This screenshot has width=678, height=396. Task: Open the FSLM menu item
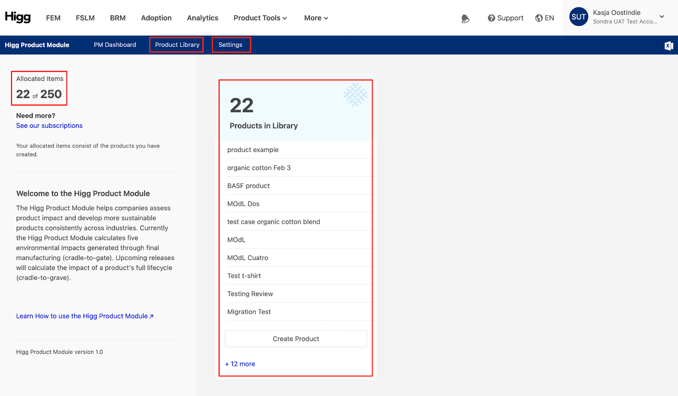[85, 18]
